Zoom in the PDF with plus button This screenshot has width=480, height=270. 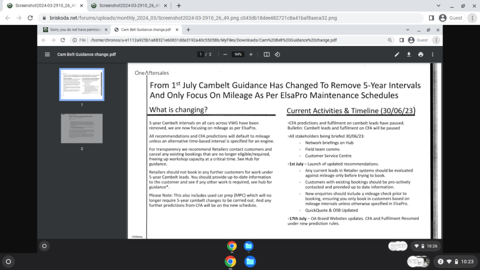[x=251, y=54]
